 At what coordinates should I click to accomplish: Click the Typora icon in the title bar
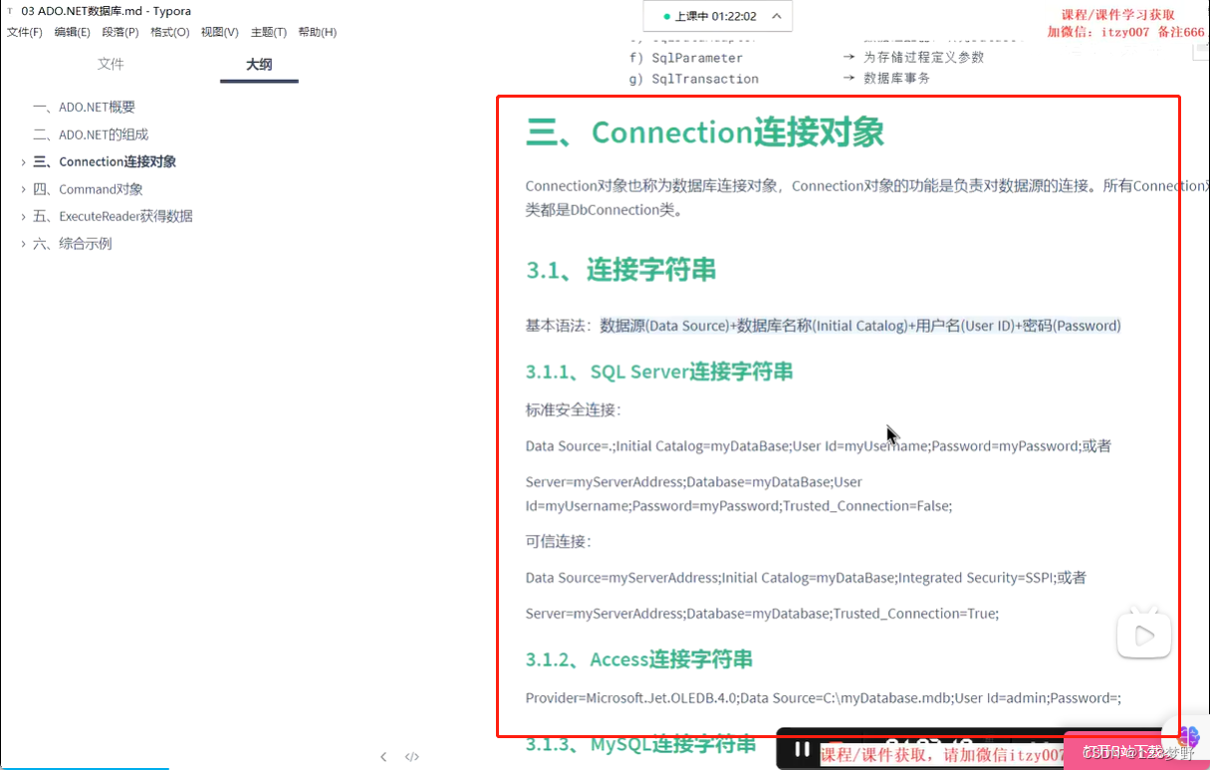pyautogui.click(x=8, y=11)
